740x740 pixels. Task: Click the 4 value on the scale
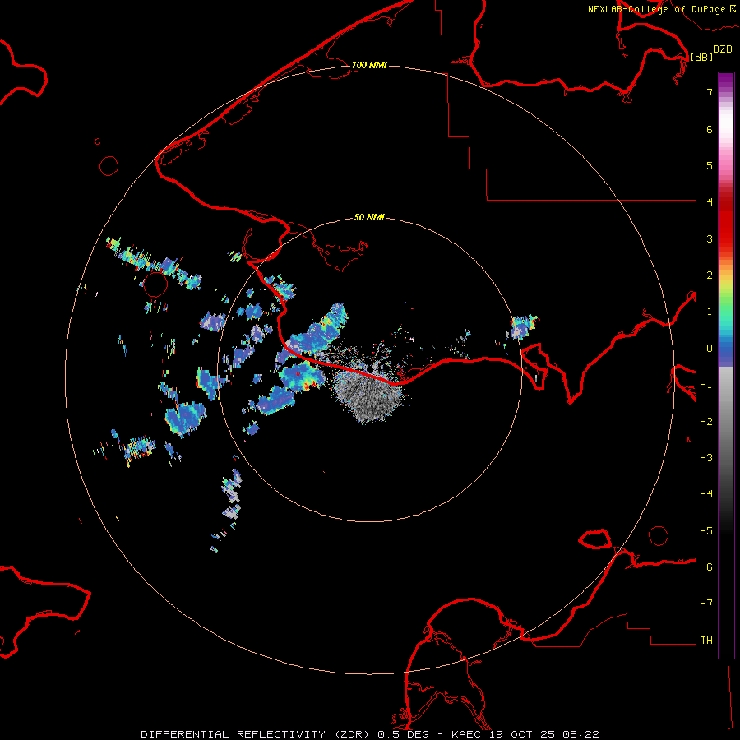click(x=710, y=202)
